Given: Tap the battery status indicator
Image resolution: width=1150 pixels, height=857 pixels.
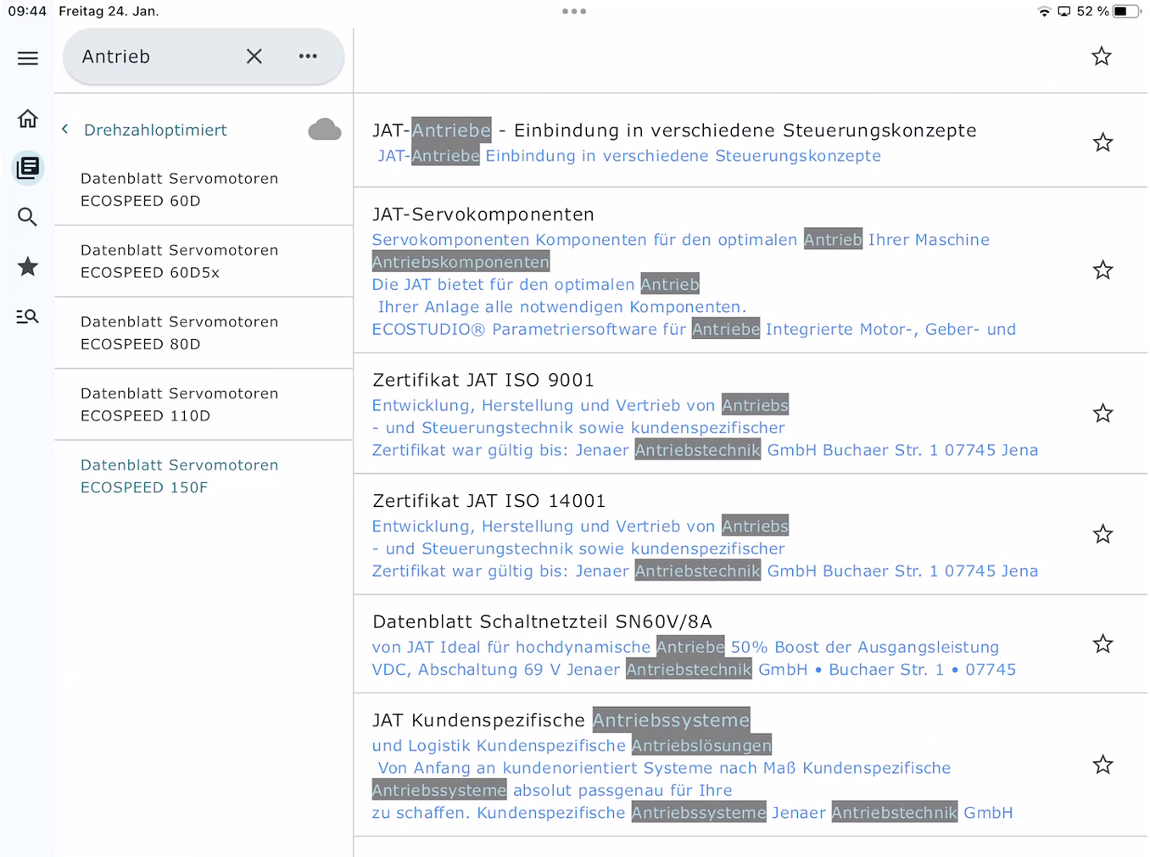Looking at the screenshot, I should coord(1126,11).
